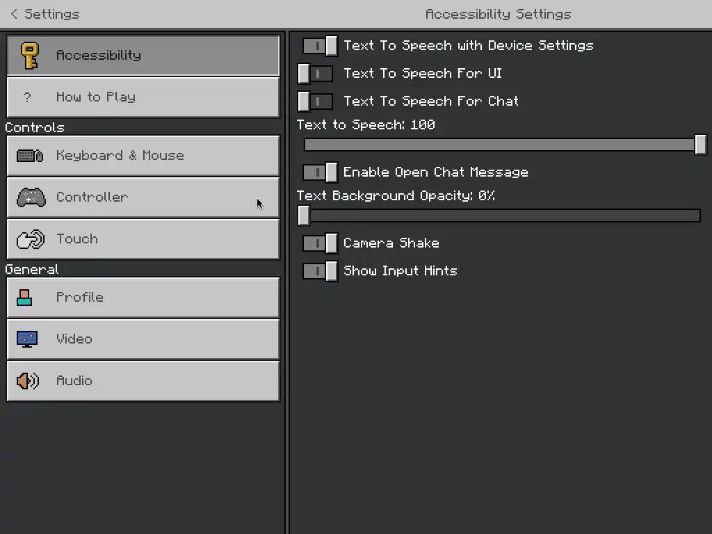Screen dimensions: 712x534
Task: Click the Text Background Opacity slider bar
Action: [x=501, y=216]
